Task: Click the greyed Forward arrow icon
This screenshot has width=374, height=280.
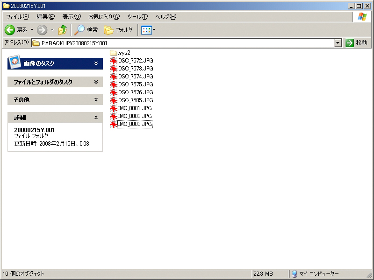Action: (x=42, y=30)
